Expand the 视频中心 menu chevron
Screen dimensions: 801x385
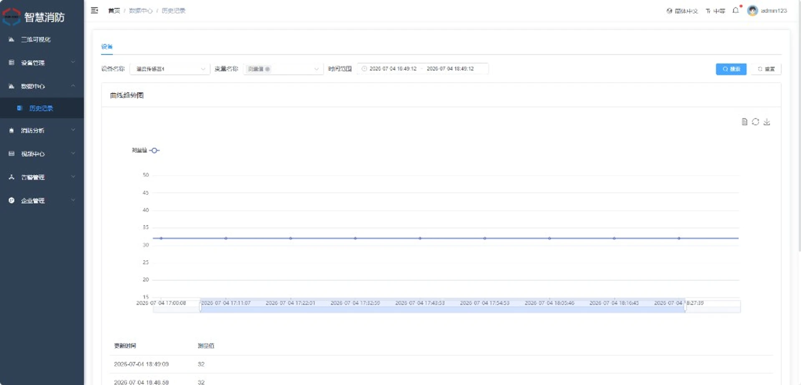pos(73,153)
